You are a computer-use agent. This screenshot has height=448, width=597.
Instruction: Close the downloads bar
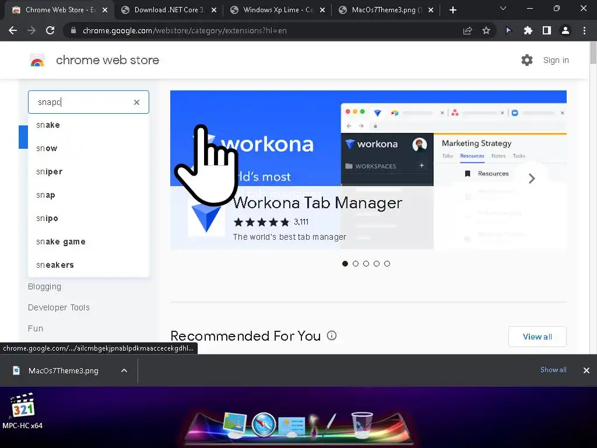tap(587, 370)
